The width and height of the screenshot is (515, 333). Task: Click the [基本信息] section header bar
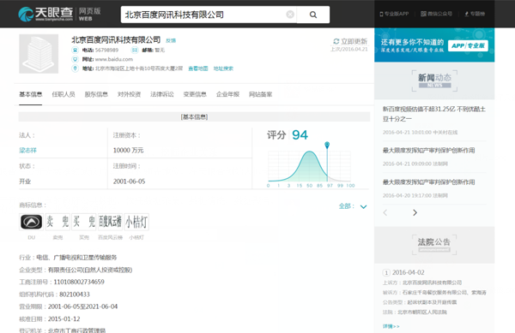click(x=194, y=117)
